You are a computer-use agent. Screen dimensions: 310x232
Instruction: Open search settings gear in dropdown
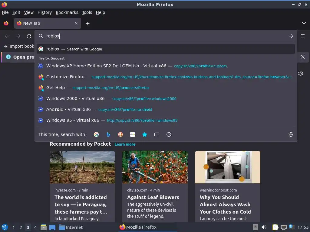pyautogui.click(x=291, y=134)
